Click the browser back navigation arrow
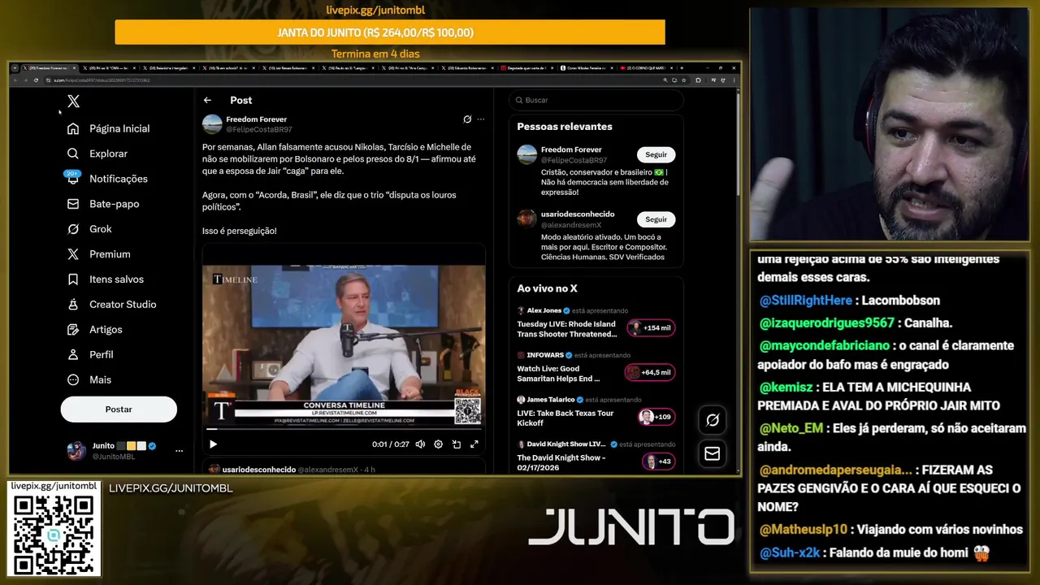 pyautogui.click(x=15, y=80)
